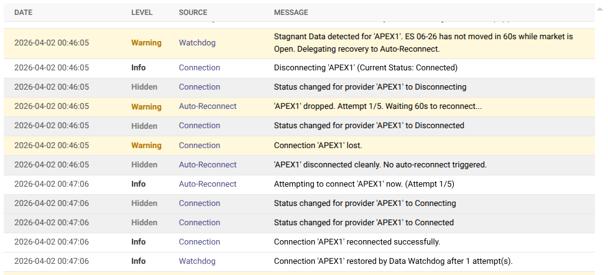Viewport: 608px width, 275px height.
Task: Open Connection source on "reconnected successfully" row
Action: click(199, 242)
